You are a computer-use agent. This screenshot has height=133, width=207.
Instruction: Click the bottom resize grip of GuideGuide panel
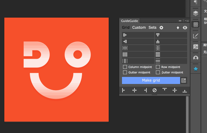155,95
